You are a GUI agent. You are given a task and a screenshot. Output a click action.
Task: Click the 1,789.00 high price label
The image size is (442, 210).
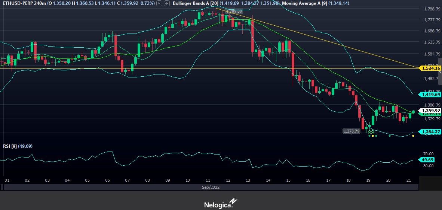(234, 12)
